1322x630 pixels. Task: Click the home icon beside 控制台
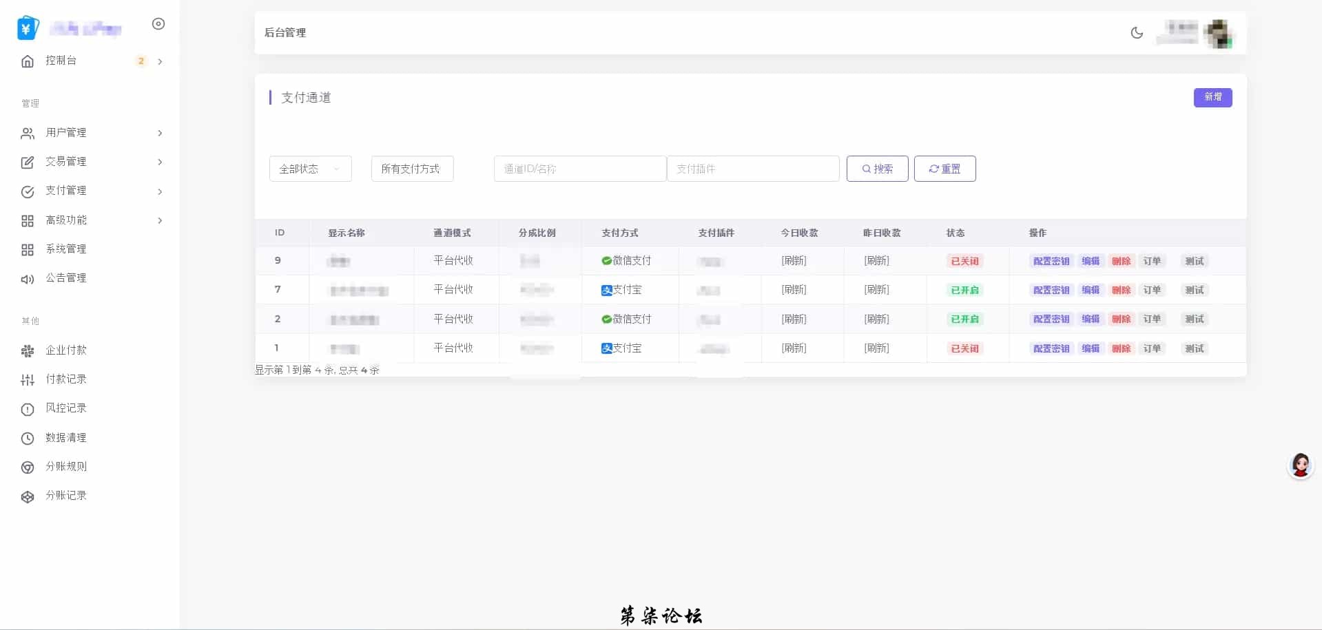pyautogui.click(x=28, y=61)
